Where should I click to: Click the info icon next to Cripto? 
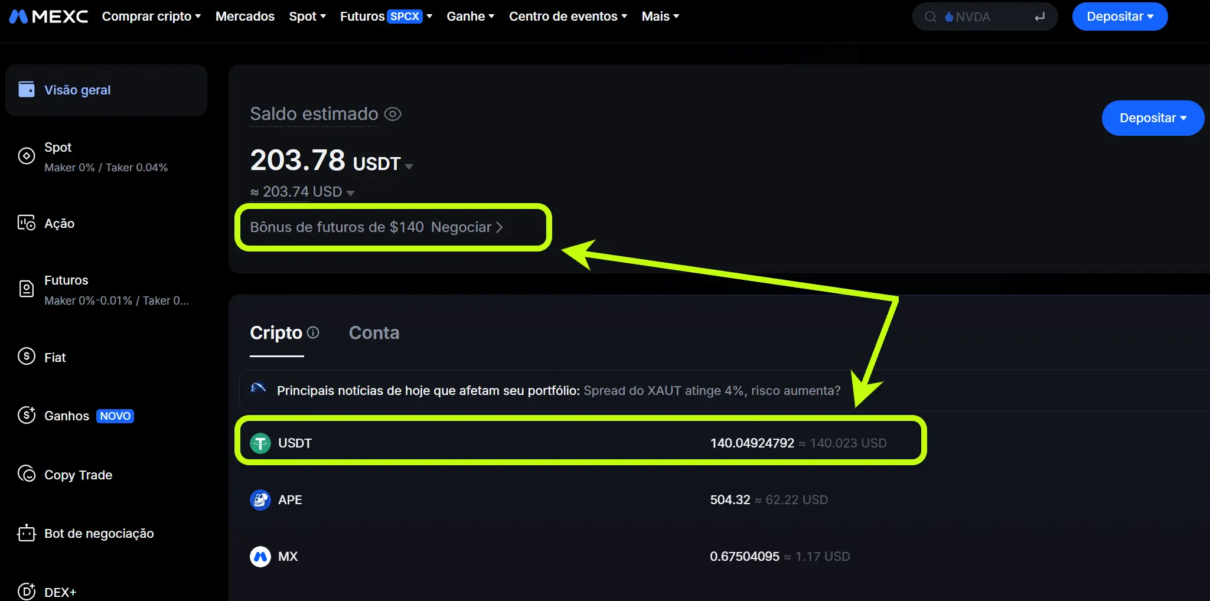314,332
